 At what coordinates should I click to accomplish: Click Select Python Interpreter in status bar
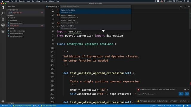tap(22, 106)
